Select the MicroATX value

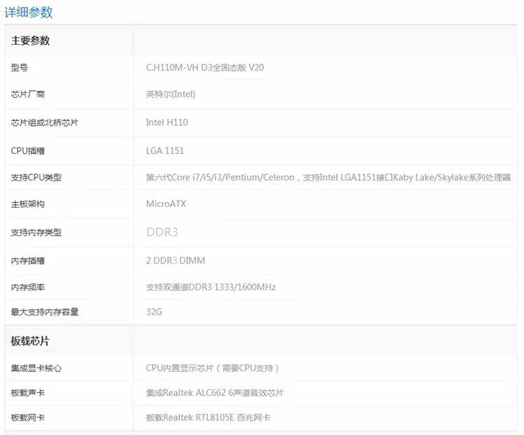coord(166,204)
